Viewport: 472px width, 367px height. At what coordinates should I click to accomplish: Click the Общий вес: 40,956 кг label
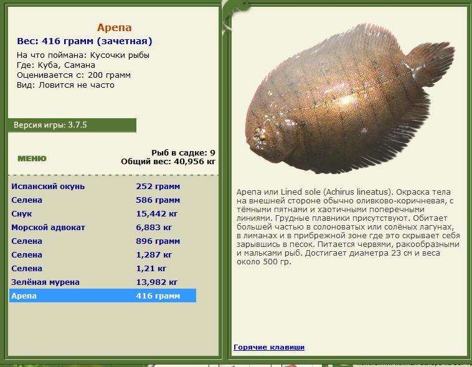pyautogui.click(x=168, y=162)
